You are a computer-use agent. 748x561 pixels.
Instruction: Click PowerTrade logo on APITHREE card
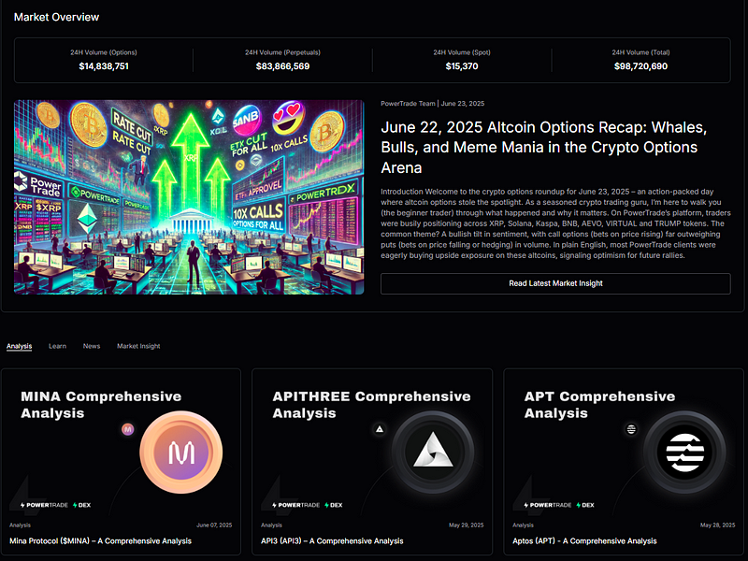tap(295, 505)
